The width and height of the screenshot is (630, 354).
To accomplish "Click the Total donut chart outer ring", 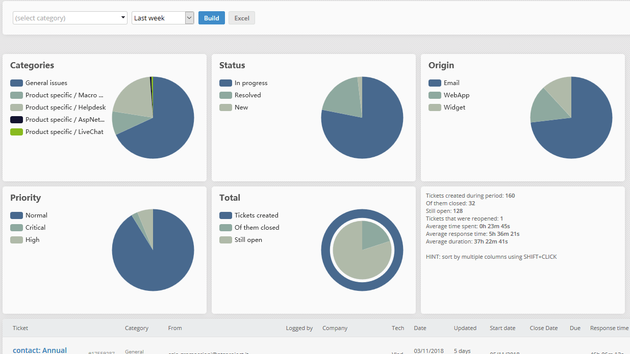I will coord(362,214).
